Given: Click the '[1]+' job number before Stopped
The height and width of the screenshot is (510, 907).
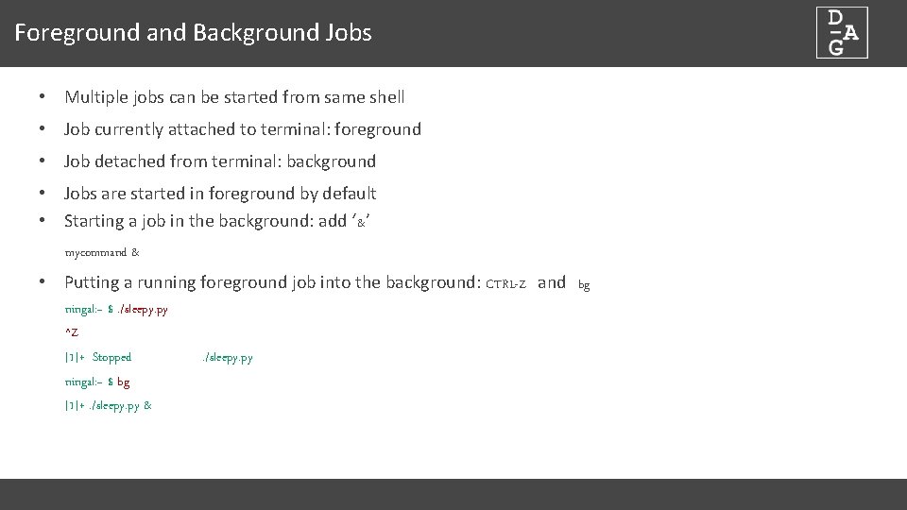Looking at the screenshot, I should pyautogui.click(x=75, y=357).
